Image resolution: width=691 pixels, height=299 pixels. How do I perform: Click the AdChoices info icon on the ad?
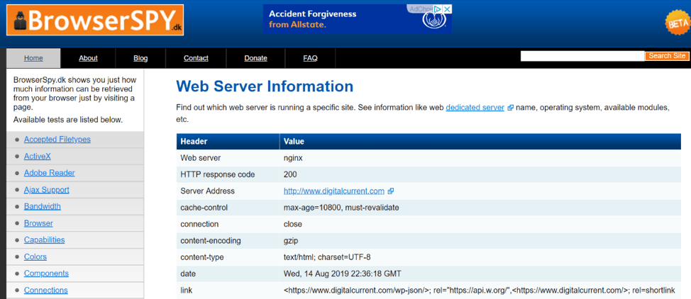pos(437,9)
